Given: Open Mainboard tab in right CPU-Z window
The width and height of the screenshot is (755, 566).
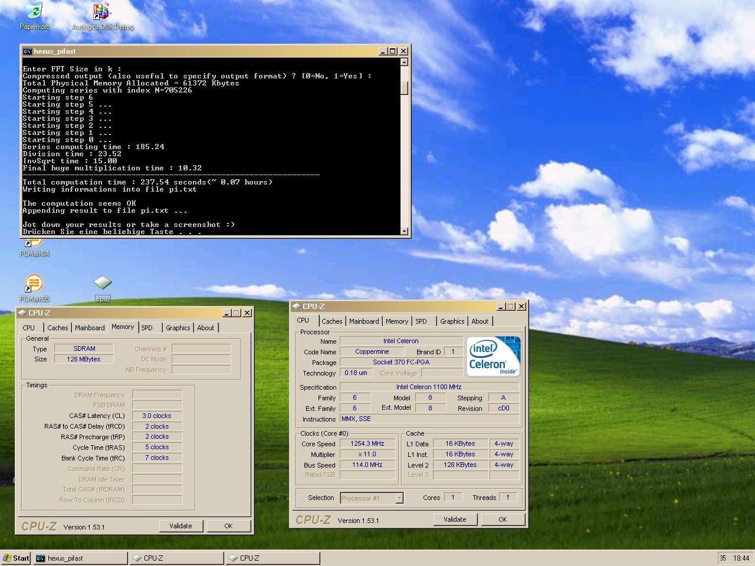Looking at the screenshot, I should (364, 321).
